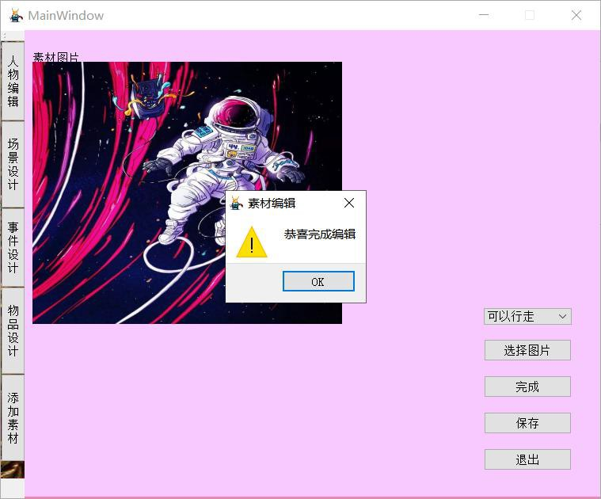Screen dimensions: 601x499
Task: Go to the 物品设计 sidebar tab
Action: (13, 330)
